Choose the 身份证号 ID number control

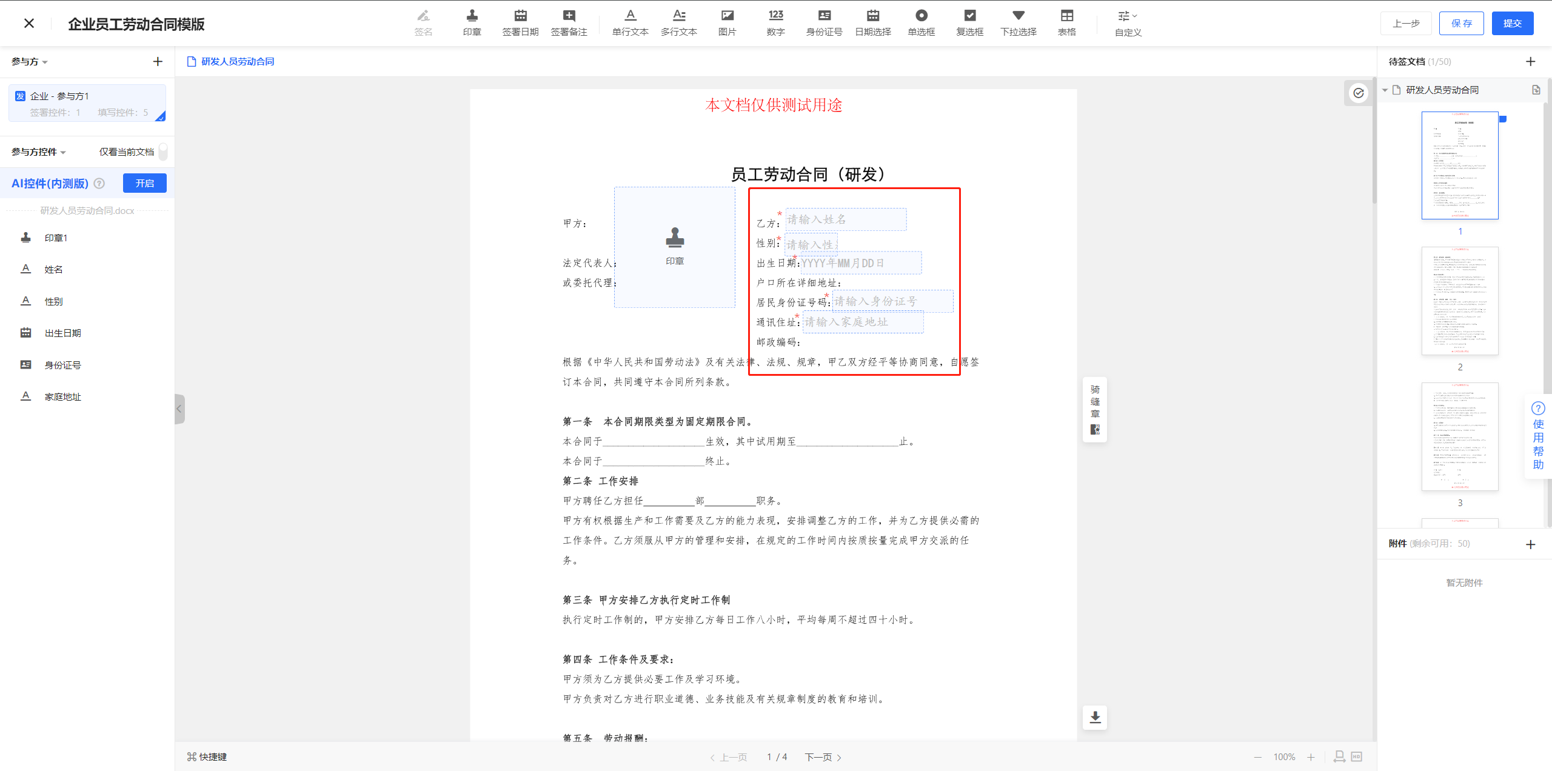[824, 22]
